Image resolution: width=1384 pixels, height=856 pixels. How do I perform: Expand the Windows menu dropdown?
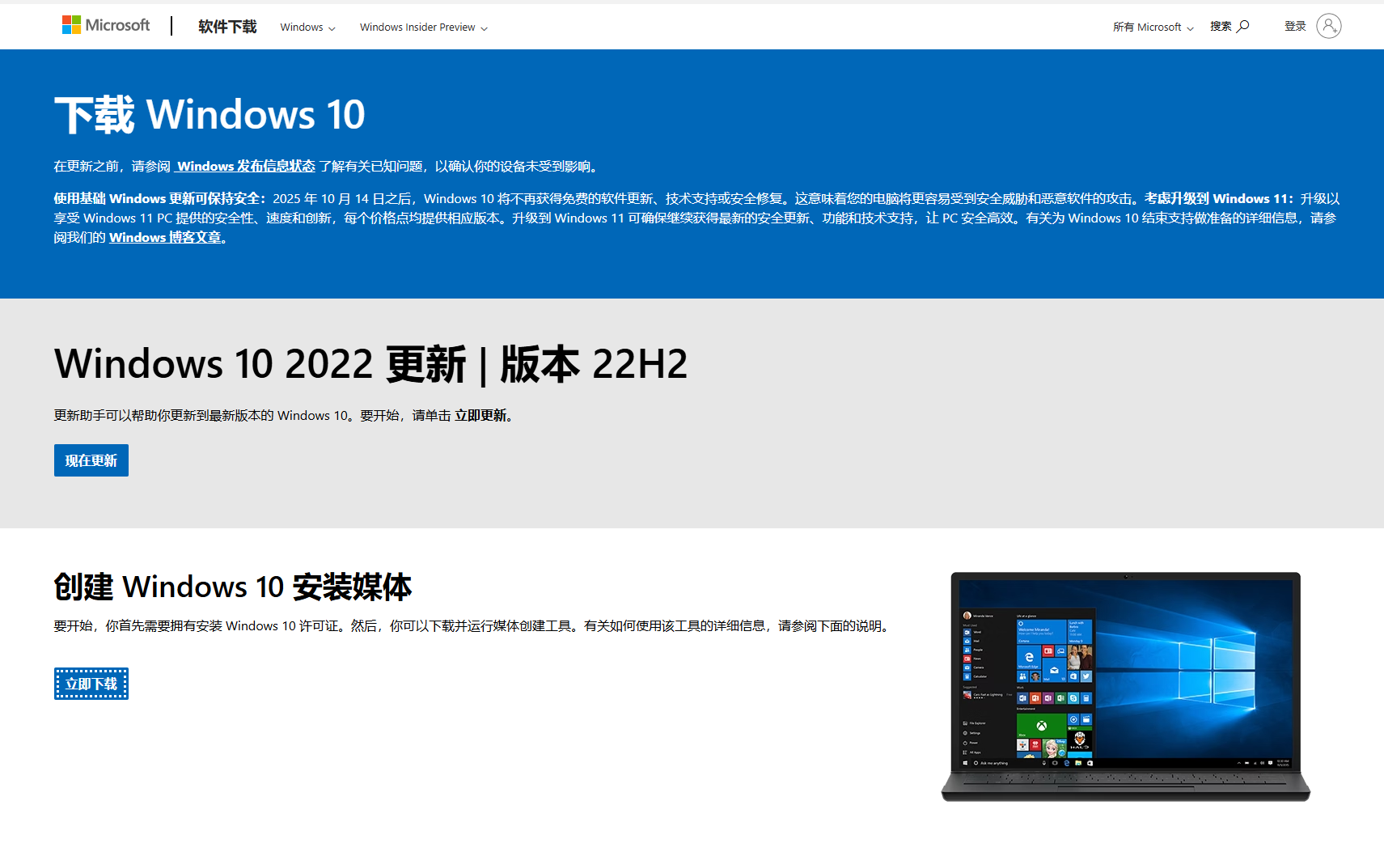tap(307, 27)
